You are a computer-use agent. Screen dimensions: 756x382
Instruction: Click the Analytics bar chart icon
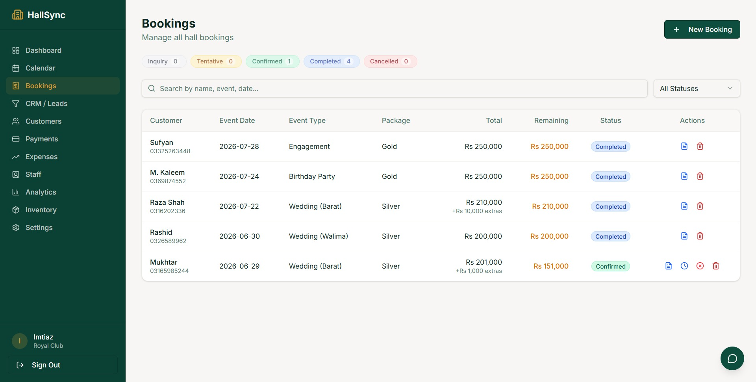pos(16,192)
